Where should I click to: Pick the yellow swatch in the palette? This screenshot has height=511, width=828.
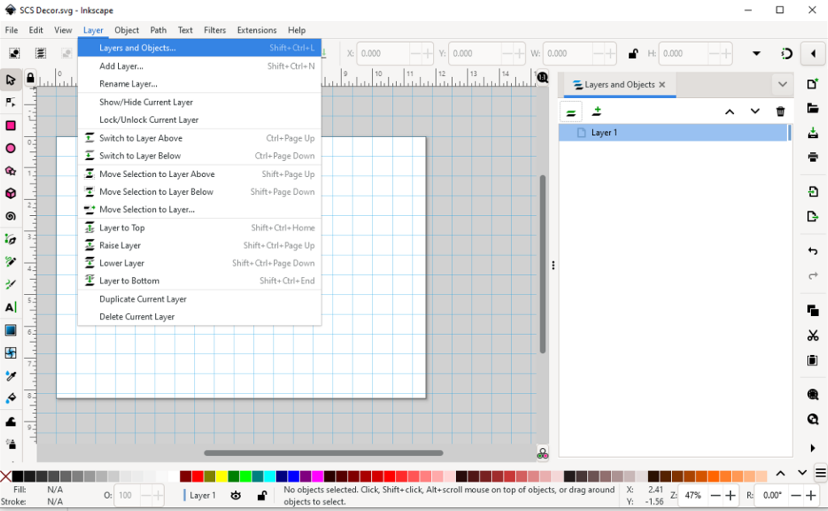point(222,476)
